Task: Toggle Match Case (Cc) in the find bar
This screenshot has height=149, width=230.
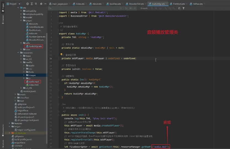Action: click(x=126, y=8)
